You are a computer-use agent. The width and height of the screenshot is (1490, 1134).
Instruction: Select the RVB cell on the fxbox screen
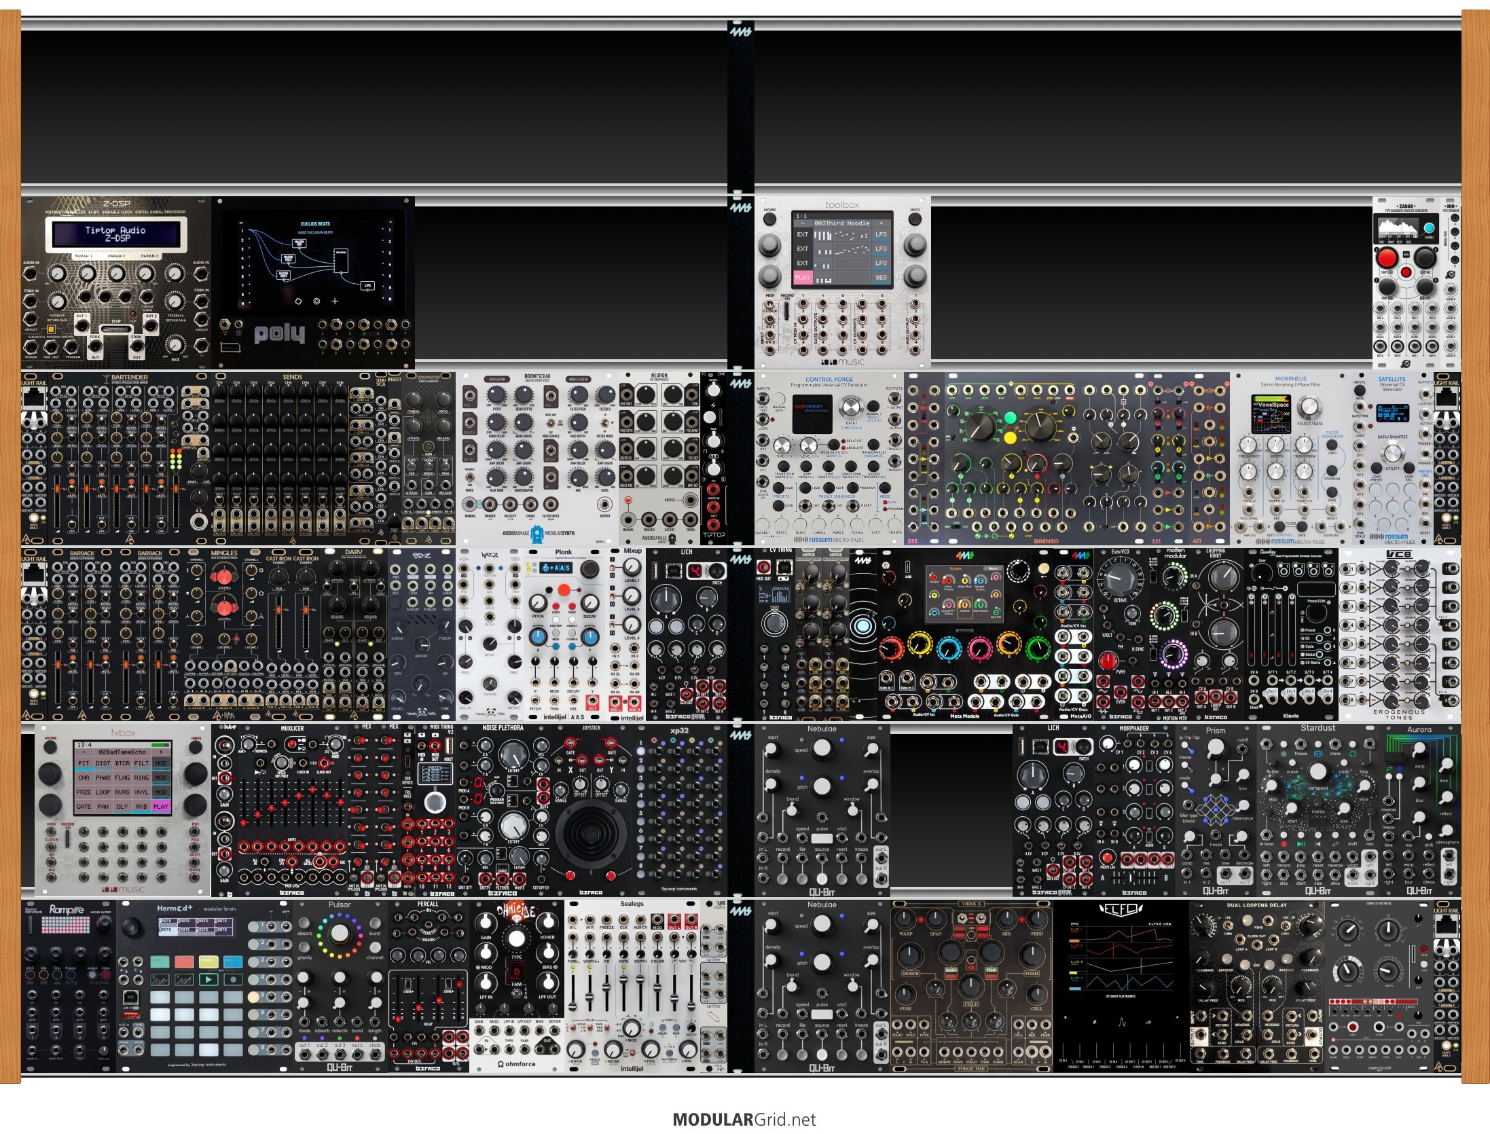[141, 807]
